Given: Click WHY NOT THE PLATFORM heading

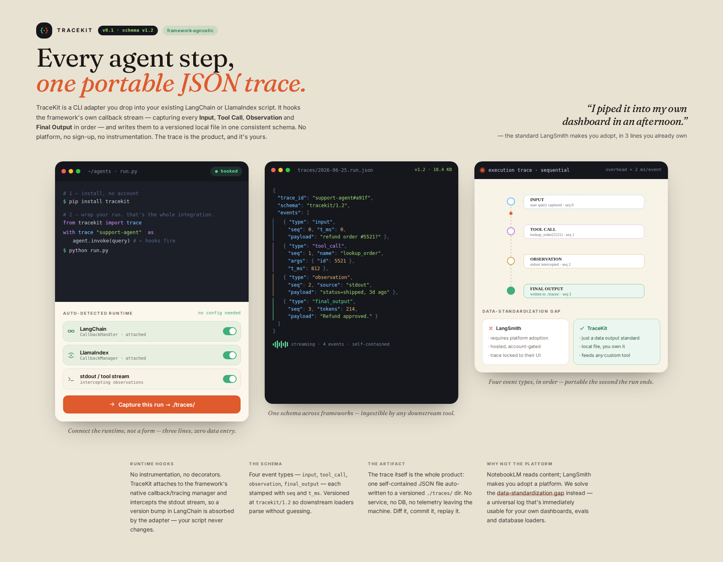Looking at the screenshot, I should (519, 464).
